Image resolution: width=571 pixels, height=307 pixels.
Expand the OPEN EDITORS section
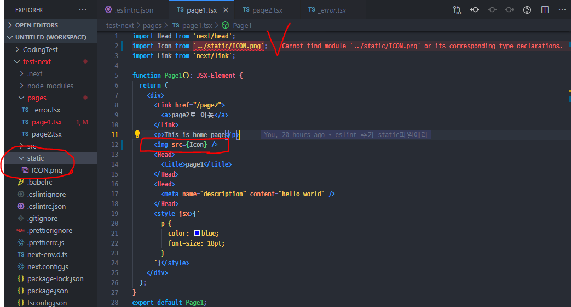[50, 25]
